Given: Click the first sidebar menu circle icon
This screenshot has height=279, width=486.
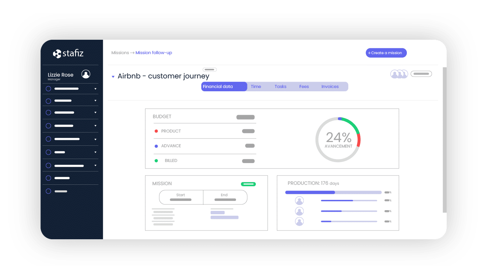Looking at the screenshot, I should (48, 89).
